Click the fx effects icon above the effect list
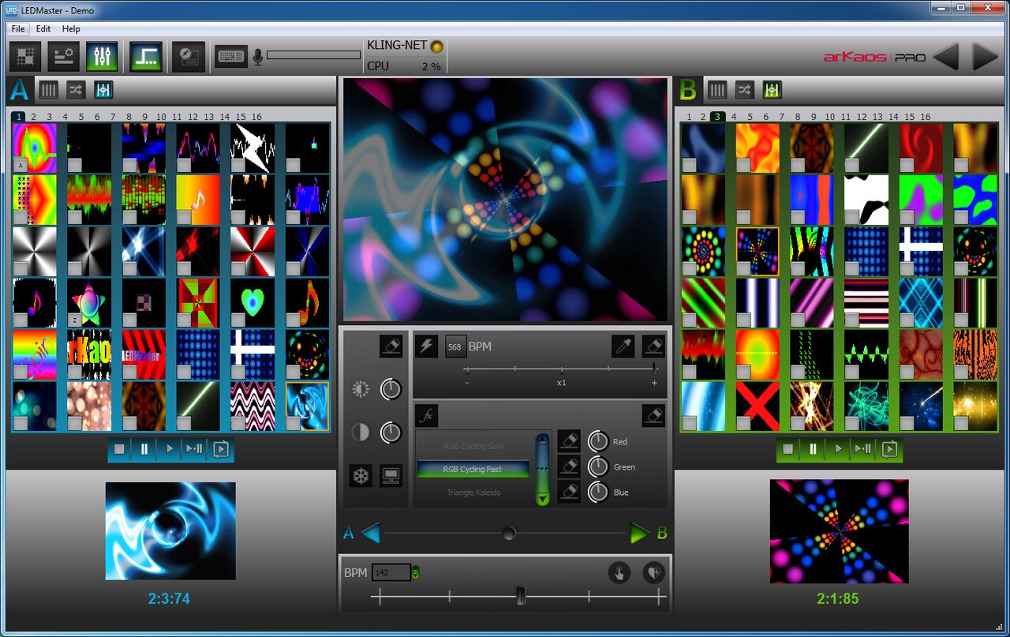 click(426, 415)
